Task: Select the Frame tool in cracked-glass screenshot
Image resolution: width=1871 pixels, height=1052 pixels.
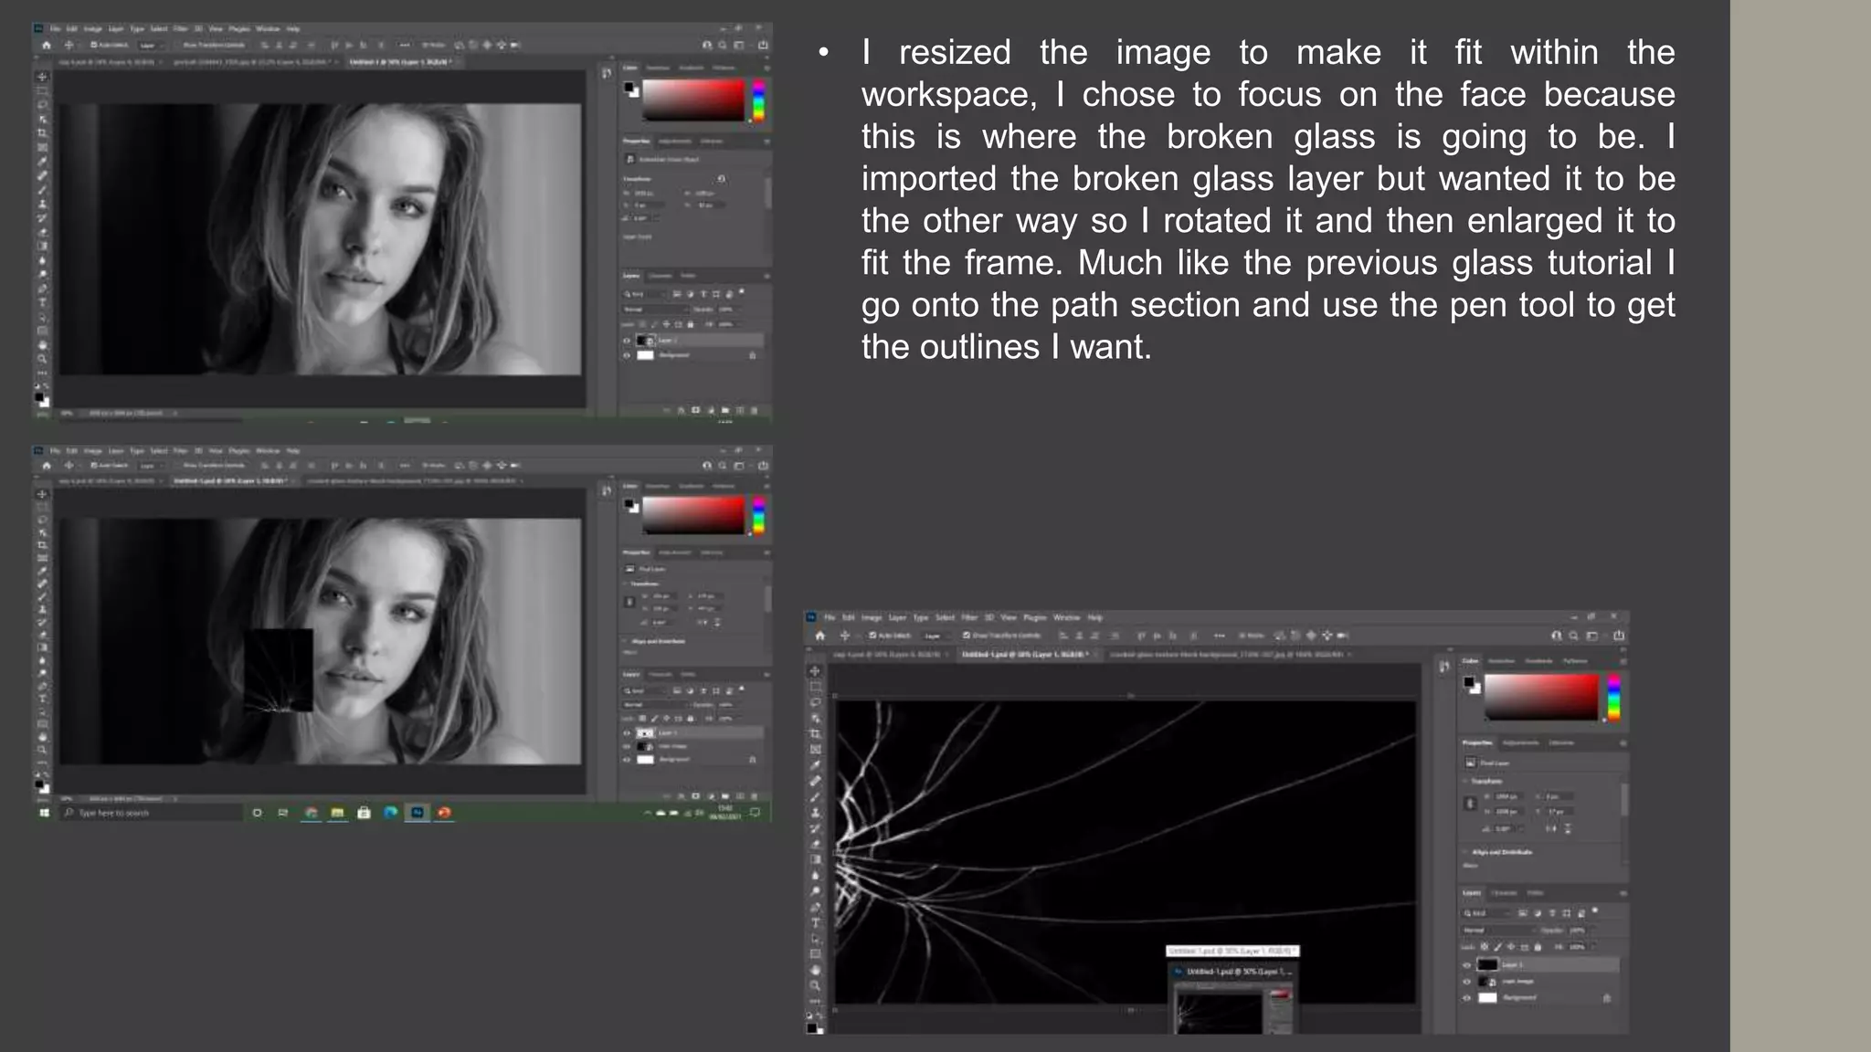Action: click(x=815, y=749)
